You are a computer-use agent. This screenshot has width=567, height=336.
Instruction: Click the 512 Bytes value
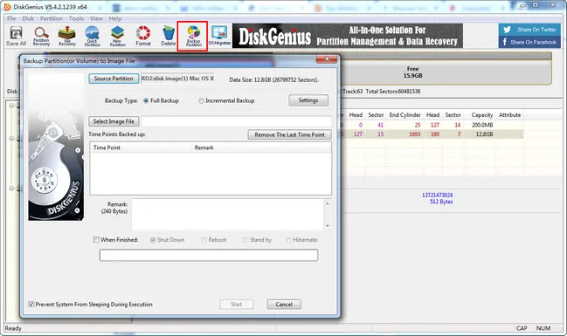click(x=441, y=202)
